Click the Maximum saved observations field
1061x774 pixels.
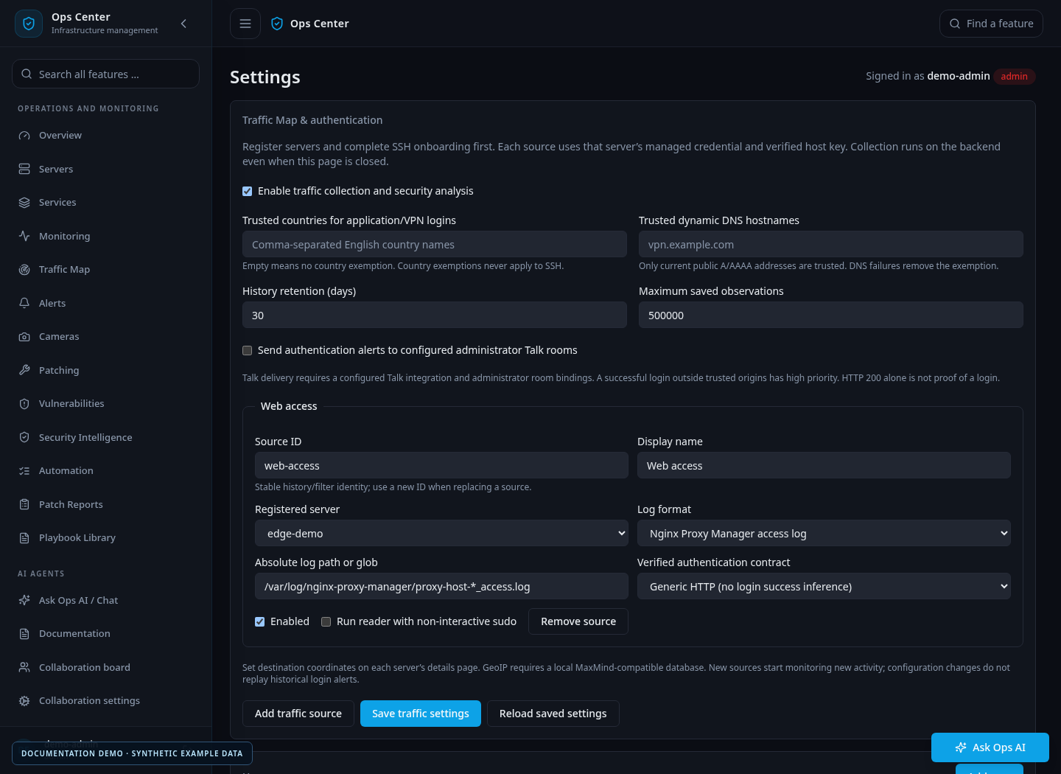831,315
